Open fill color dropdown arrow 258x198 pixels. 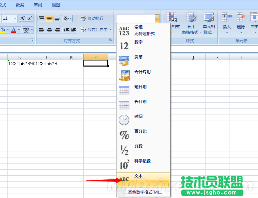[x=7, y=30]
